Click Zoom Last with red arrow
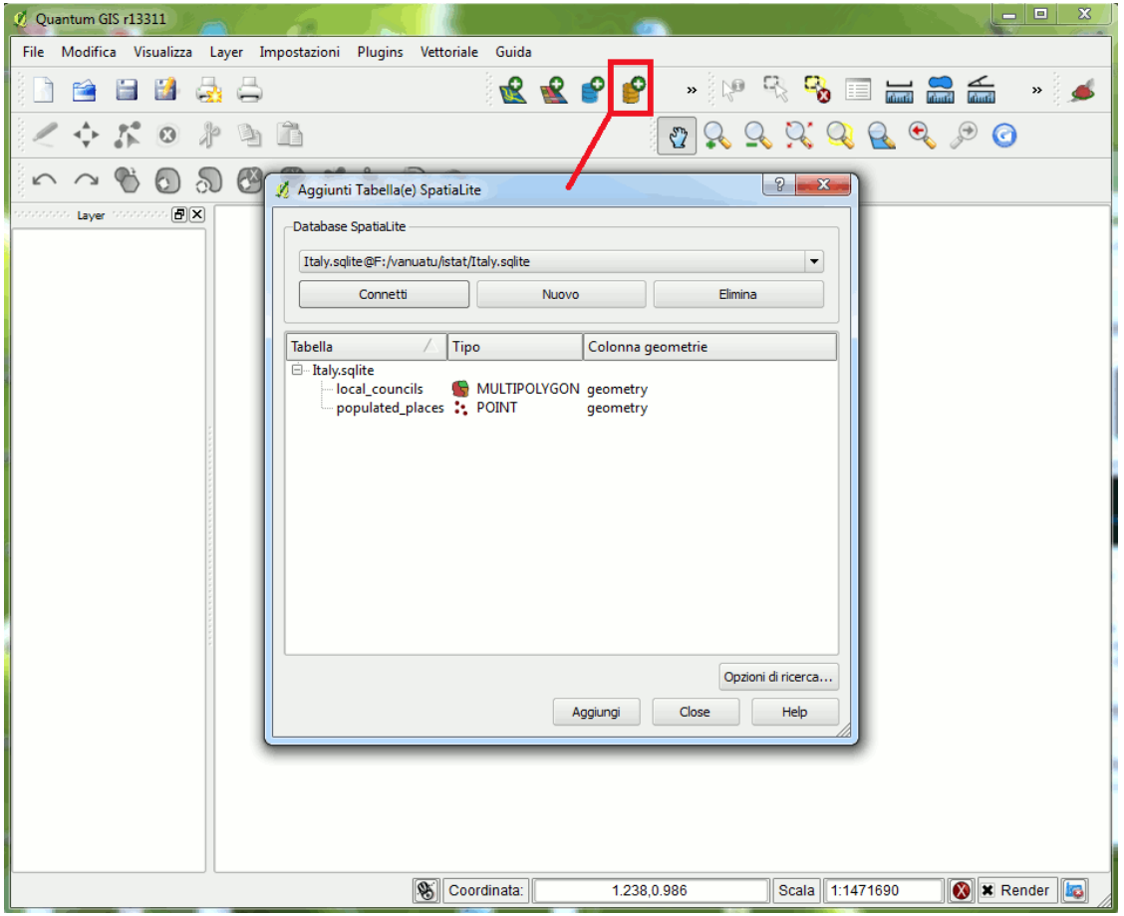Viewport: 1124px width, 916px height. 922,136
